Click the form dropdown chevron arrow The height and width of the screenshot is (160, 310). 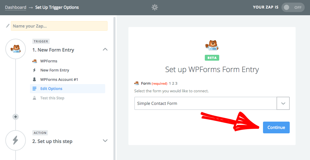283,103
